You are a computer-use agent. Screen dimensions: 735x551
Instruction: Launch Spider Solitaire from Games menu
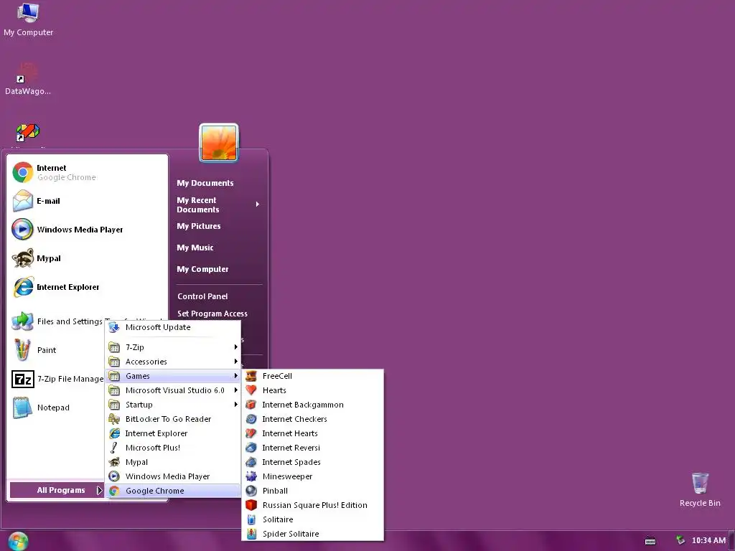(x=313, y=534)
